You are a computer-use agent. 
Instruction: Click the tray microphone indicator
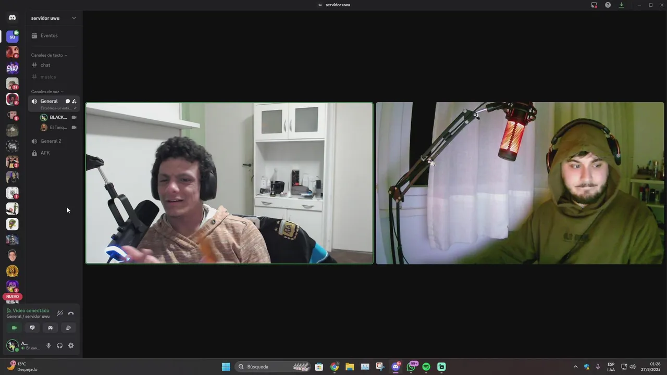pos(598,367)
